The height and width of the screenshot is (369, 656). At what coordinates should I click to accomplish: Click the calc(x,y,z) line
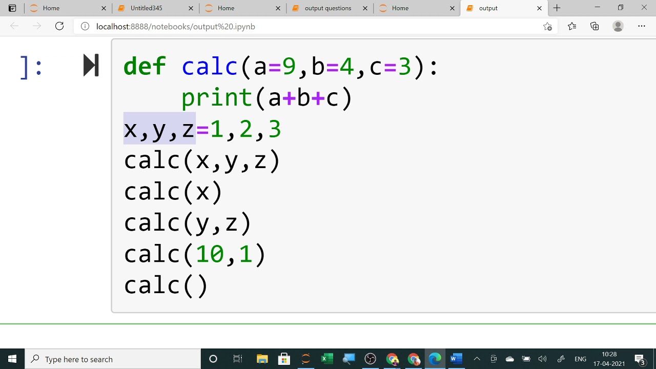point(202,160)
